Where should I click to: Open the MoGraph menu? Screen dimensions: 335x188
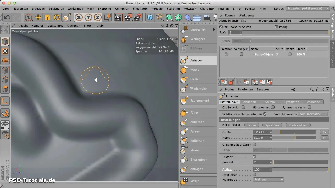190,9
